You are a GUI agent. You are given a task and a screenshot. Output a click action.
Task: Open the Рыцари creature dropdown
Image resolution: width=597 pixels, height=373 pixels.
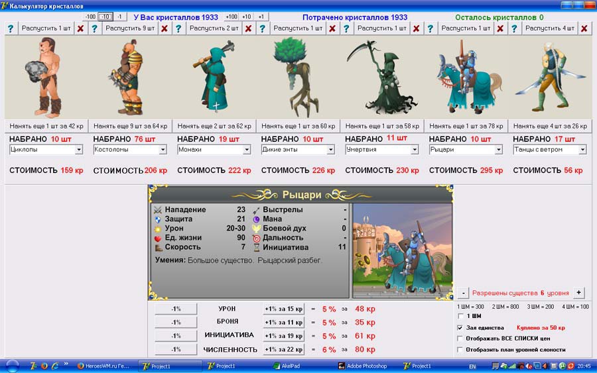[498, 150]
